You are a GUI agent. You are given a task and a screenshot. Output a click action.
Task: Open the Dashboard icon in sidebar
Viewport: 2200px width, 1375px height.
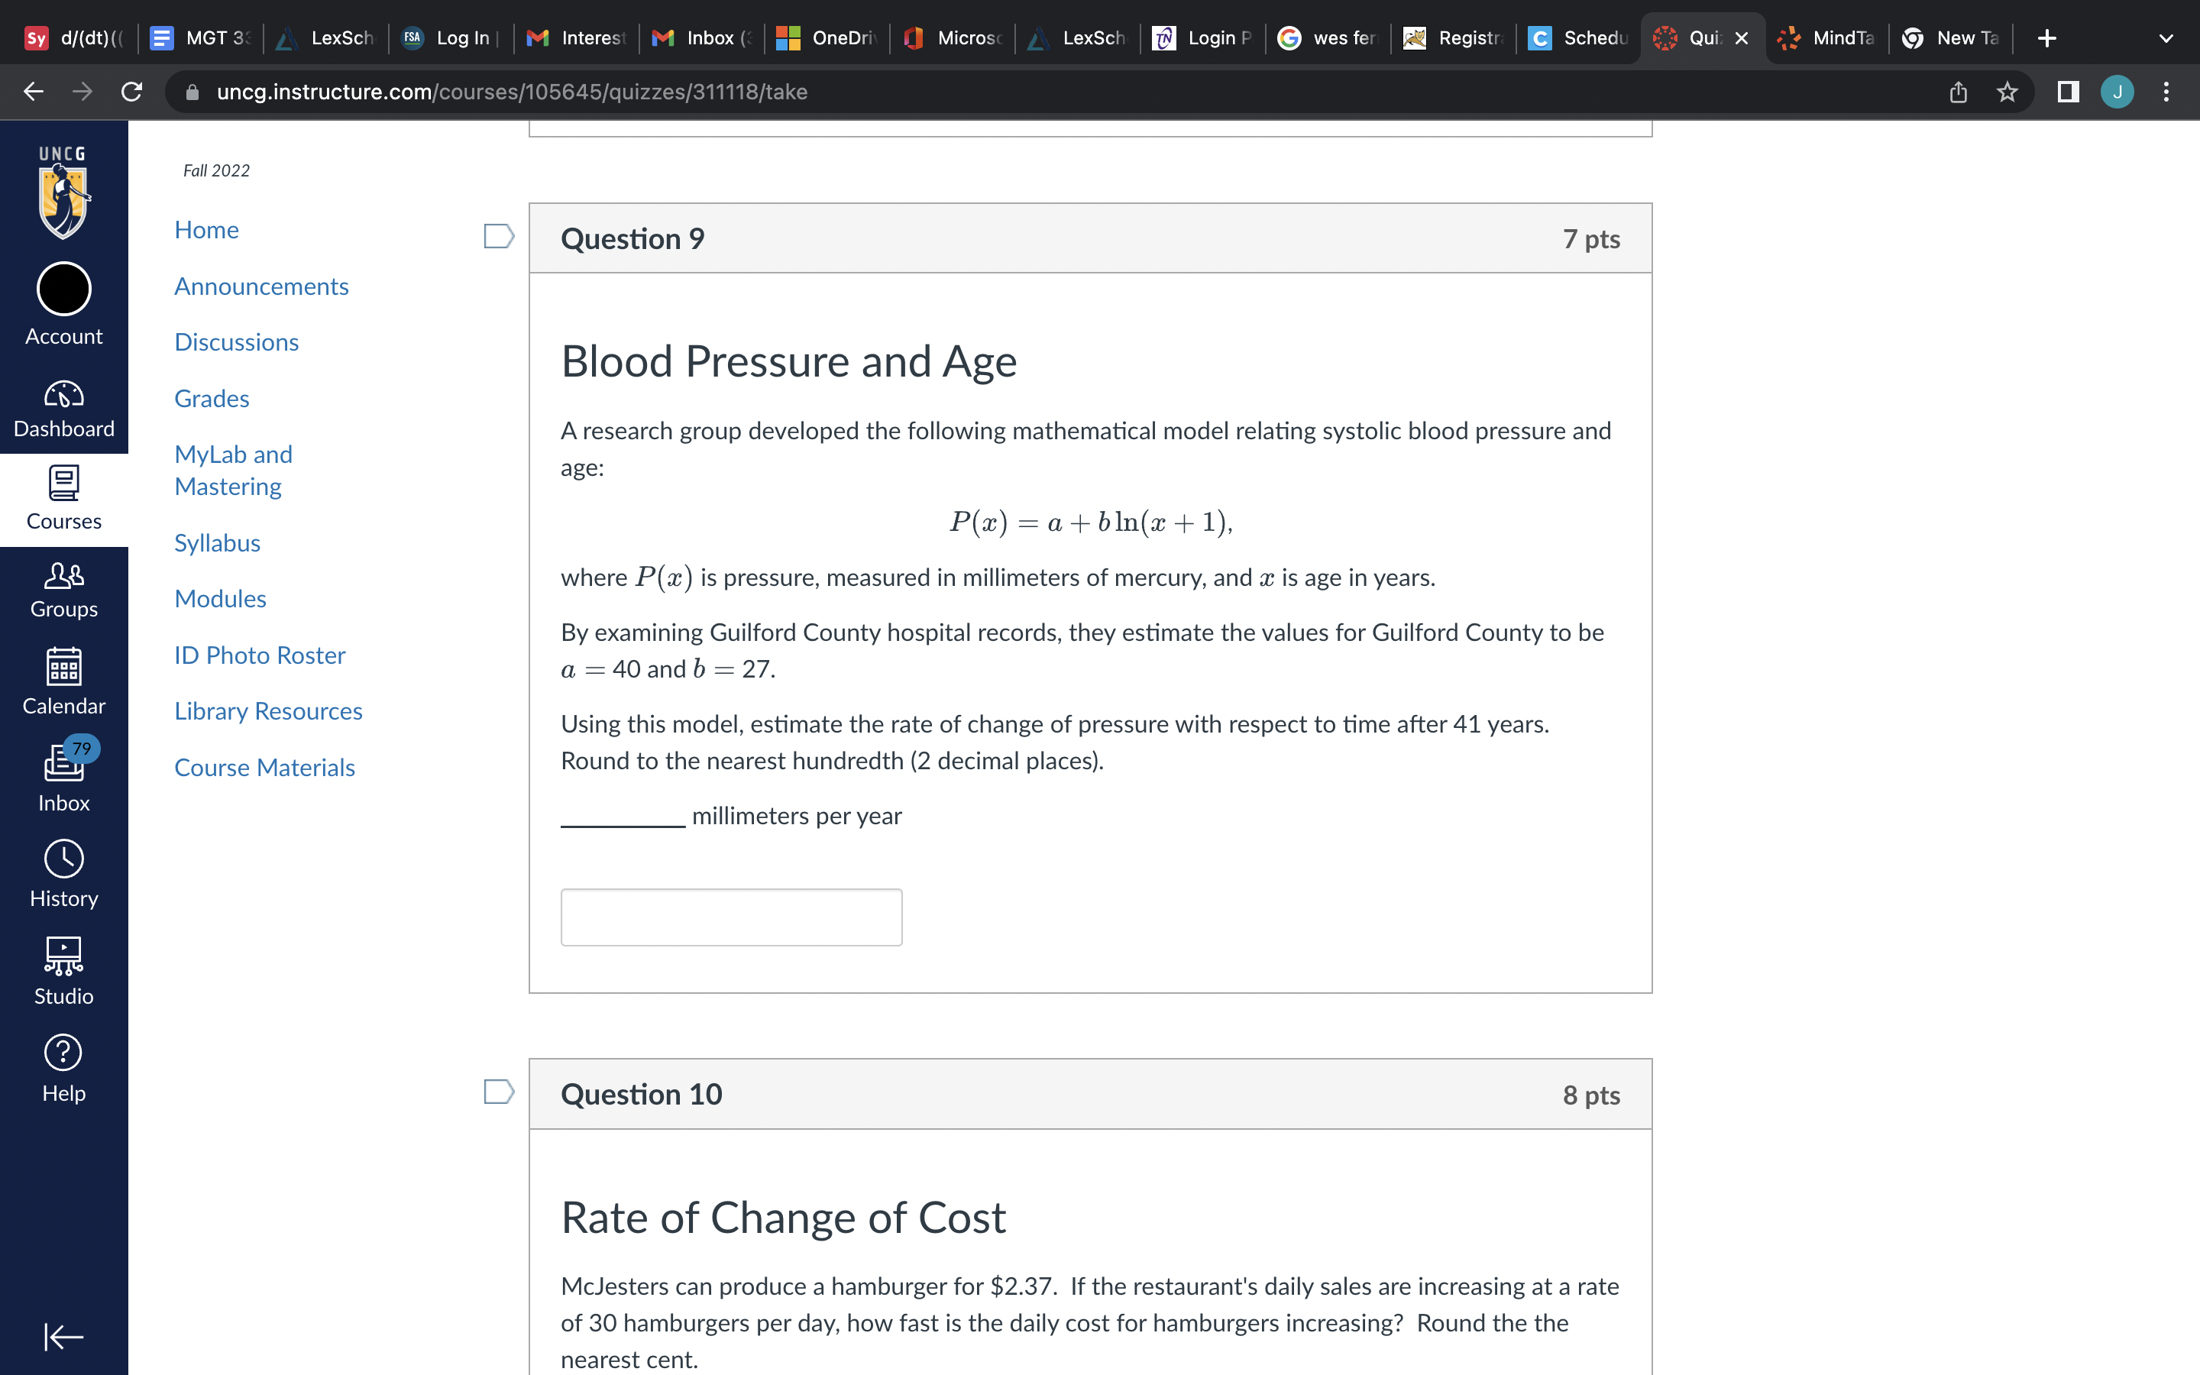(63, 409)
